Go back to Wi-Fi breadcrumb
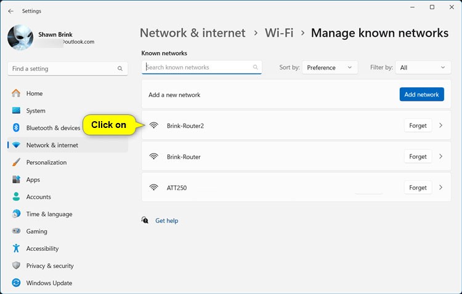This screenshot has height=294, width=462. [278, 33]
